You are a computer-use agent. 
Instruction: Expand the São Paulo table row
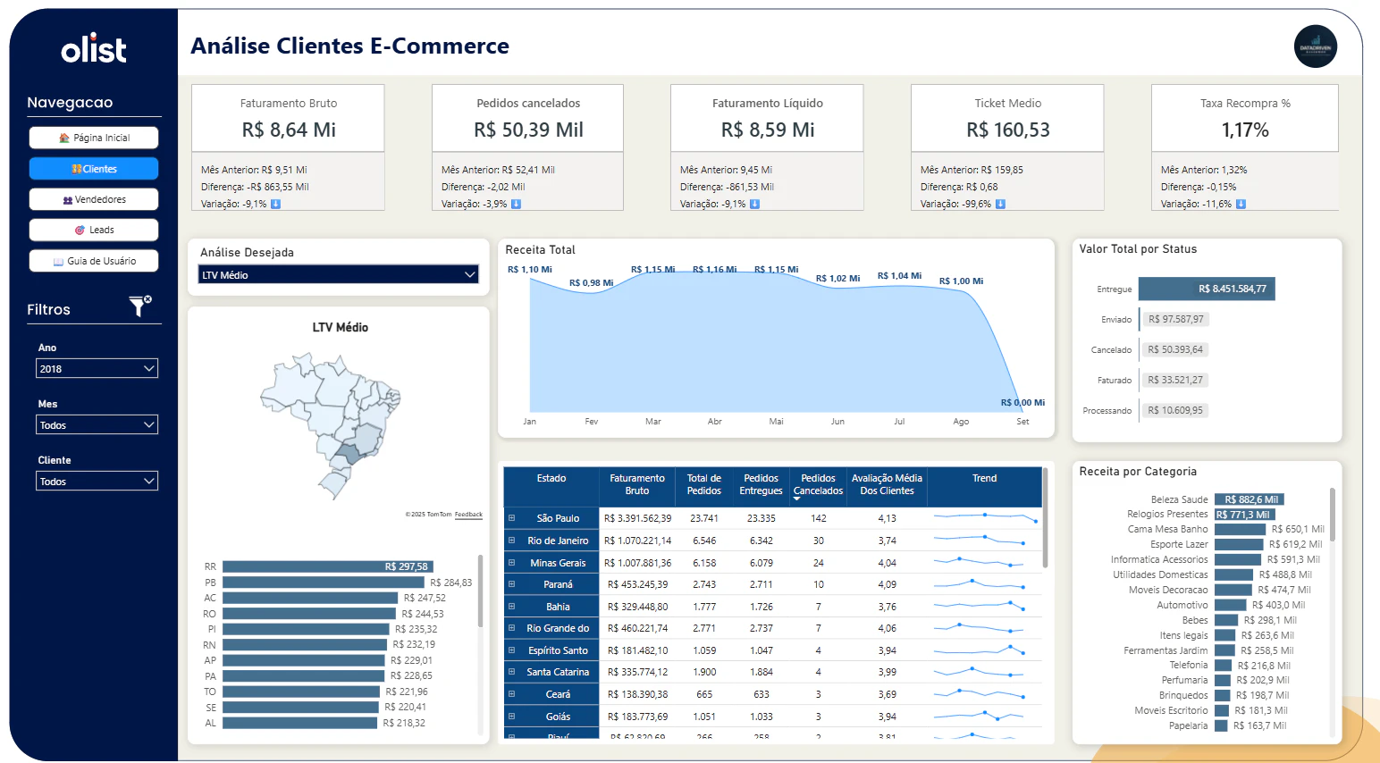pyautogui.click(x=512, y=518)
